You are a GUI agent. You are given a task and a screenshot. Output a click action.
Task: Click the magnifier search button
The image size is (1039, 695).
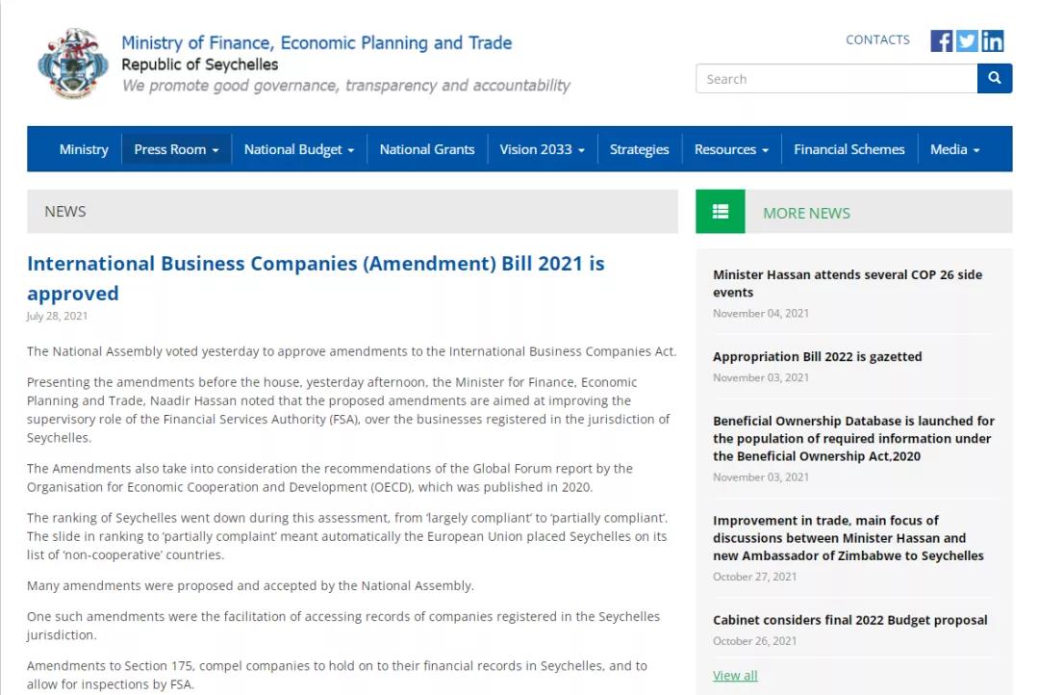[994, 78]
